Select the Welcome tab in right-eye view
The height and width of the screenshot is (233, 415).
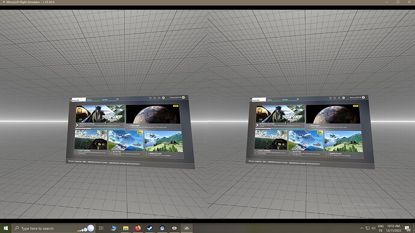(x=259, y=100)
